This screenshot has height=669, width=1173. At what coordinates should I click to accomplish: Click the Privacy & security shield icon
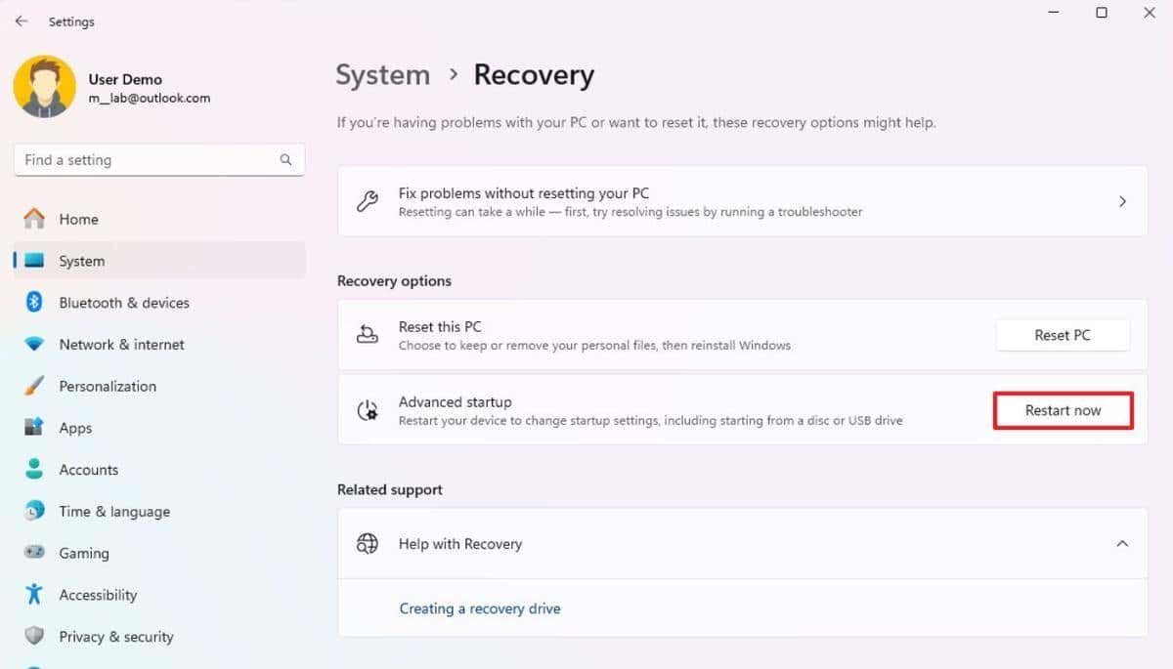coord(34,636)
